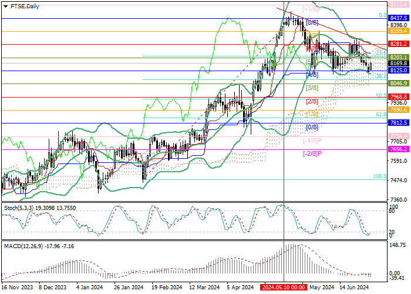Image resolution: width=411 pixels, height=294 pixels.
Task: Click the 7474.0 price scale value
Action: (x=399, y=181)
